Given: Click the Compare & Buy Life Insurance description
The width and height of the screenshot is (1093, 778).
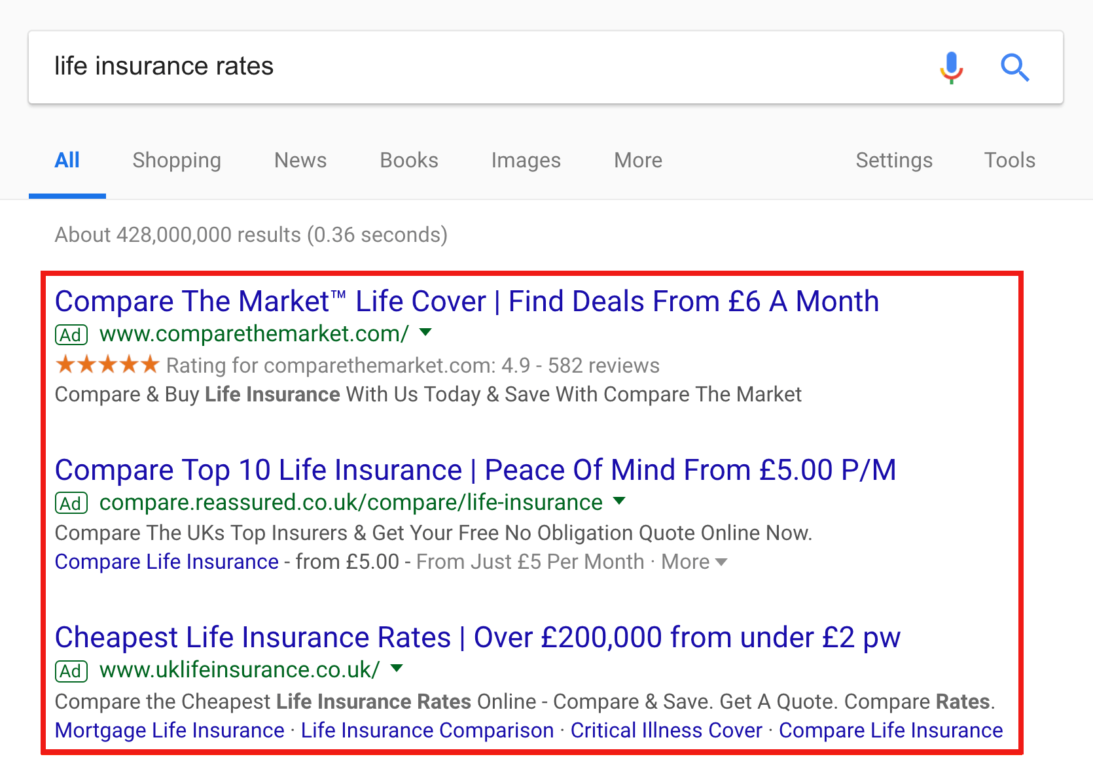Looking at the screenshot, I should (x=428, y=395).
